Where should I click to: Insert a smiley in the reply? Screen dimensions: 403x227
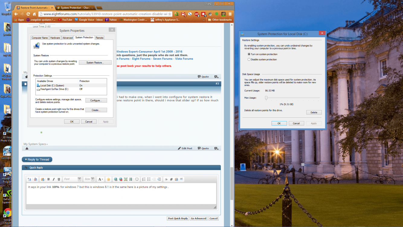pos(108,179)
